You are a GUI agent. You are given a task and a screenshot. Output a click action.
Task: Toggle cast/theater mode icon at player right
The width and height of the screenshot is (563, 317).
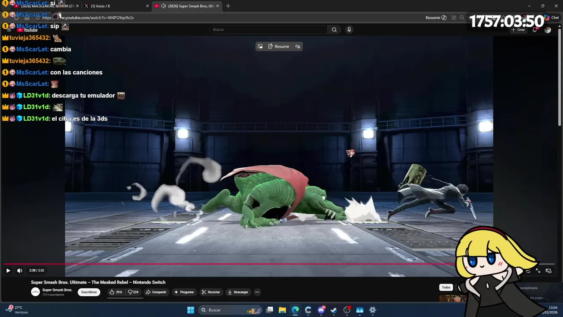[x=548, y=271]
